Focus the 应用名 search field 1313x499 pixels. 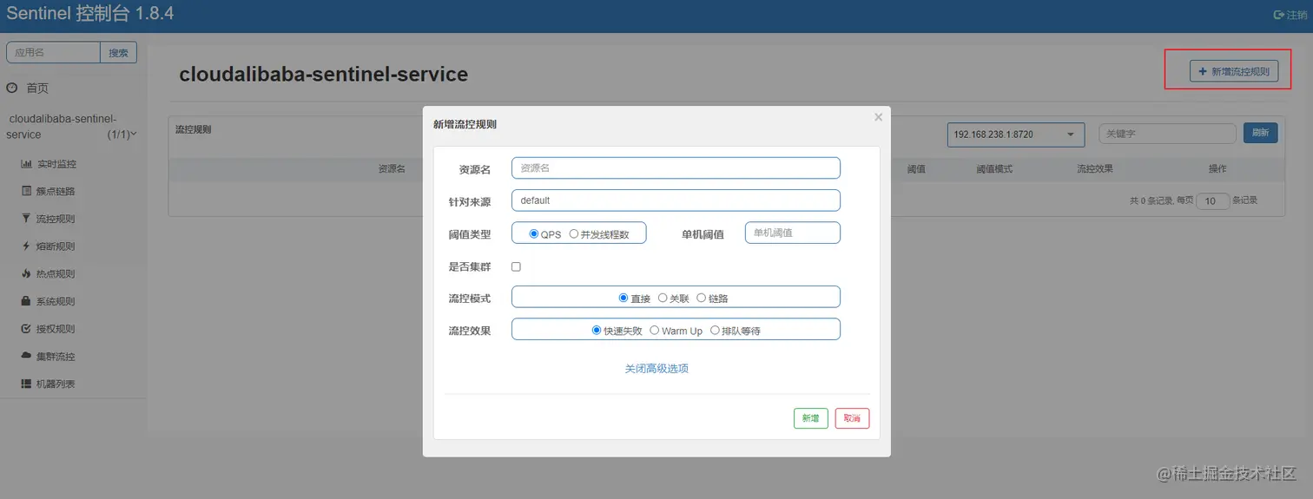point(54,53)
